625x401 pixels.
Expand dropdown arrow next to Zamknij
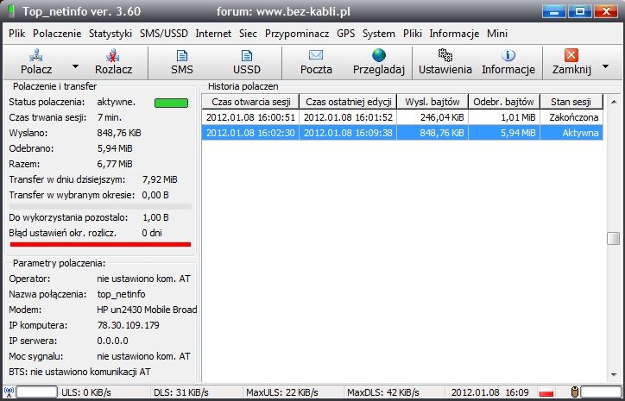(606, 66)
